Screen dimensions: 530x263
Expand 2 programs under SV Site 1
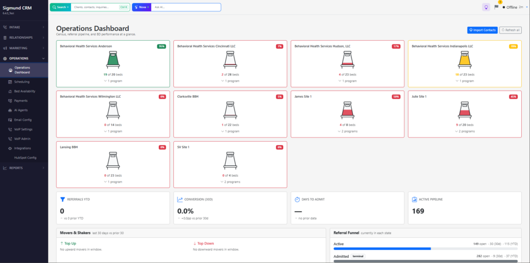pyautogui.click(x=230, y=182)
